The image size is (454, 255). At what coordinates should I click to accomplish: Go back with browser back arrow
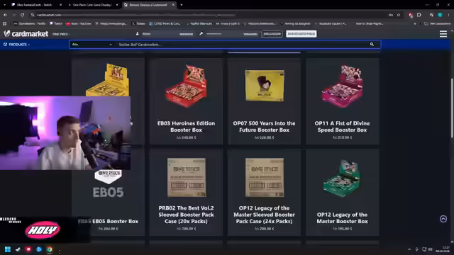[5, 15]
